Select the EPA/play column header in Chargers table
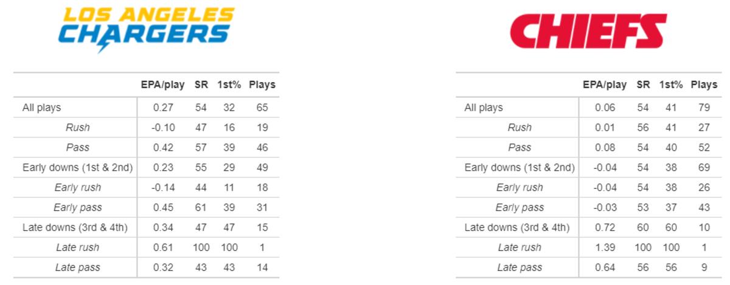 [x=163, y=84]
